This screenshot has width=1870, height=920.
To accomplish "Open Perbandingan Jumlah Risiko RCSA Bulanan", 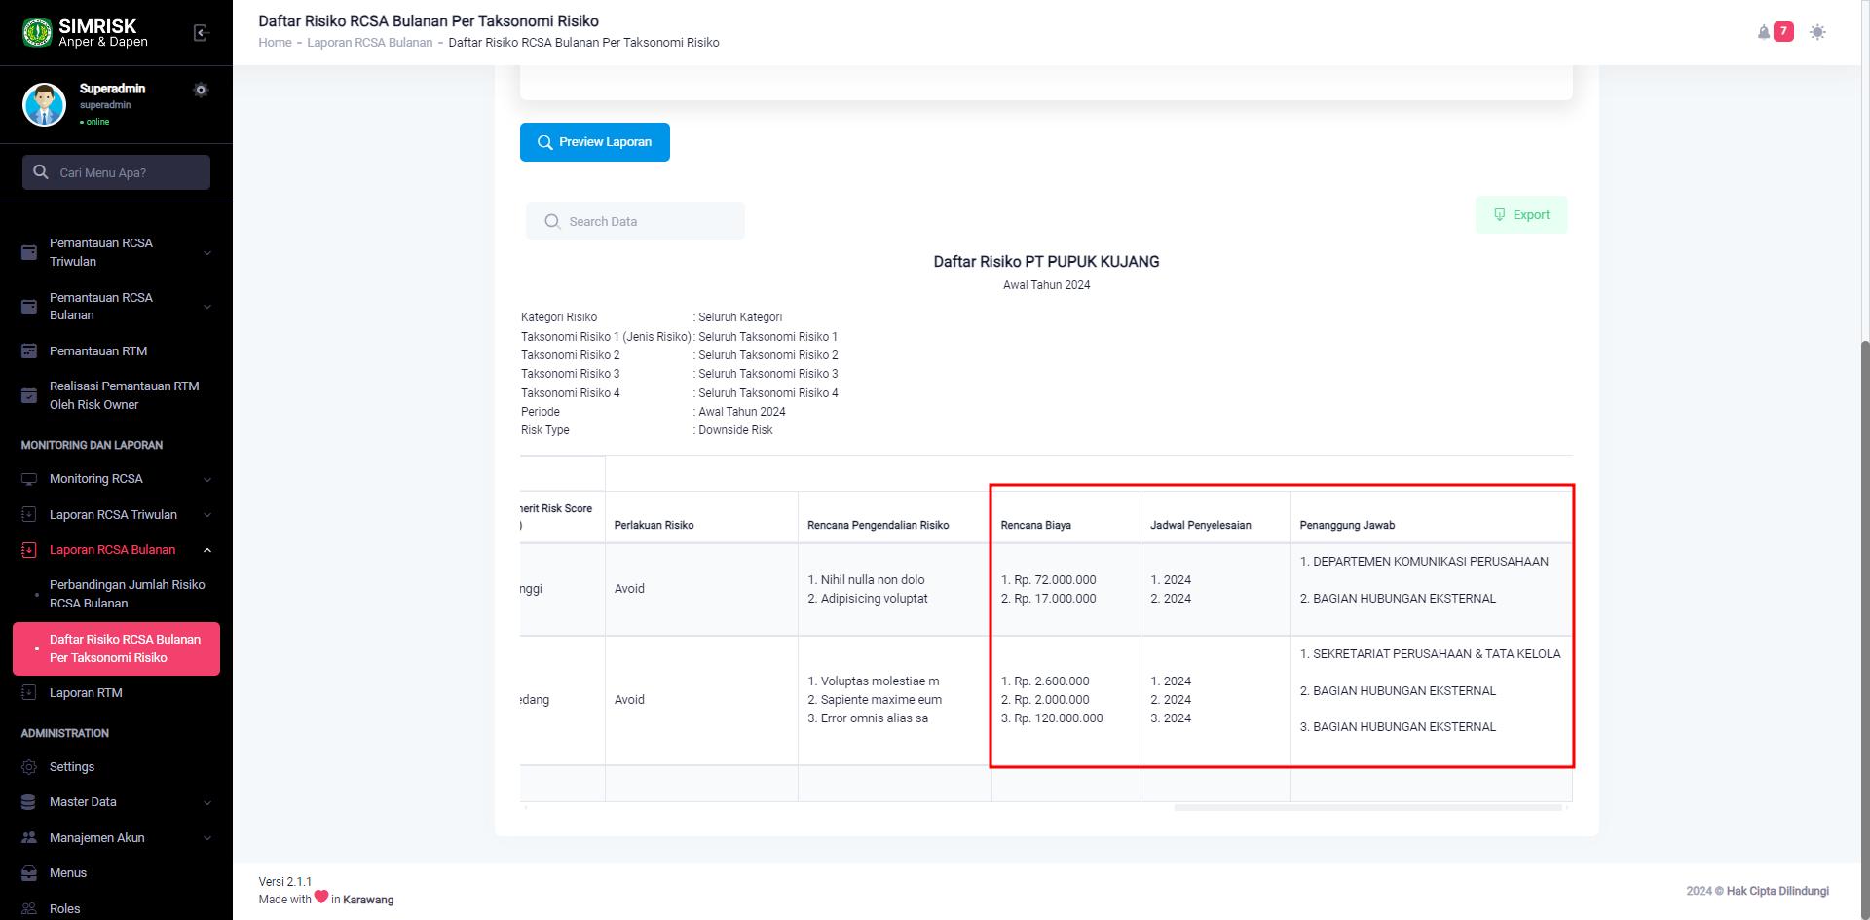I will (x=116, y=594).
